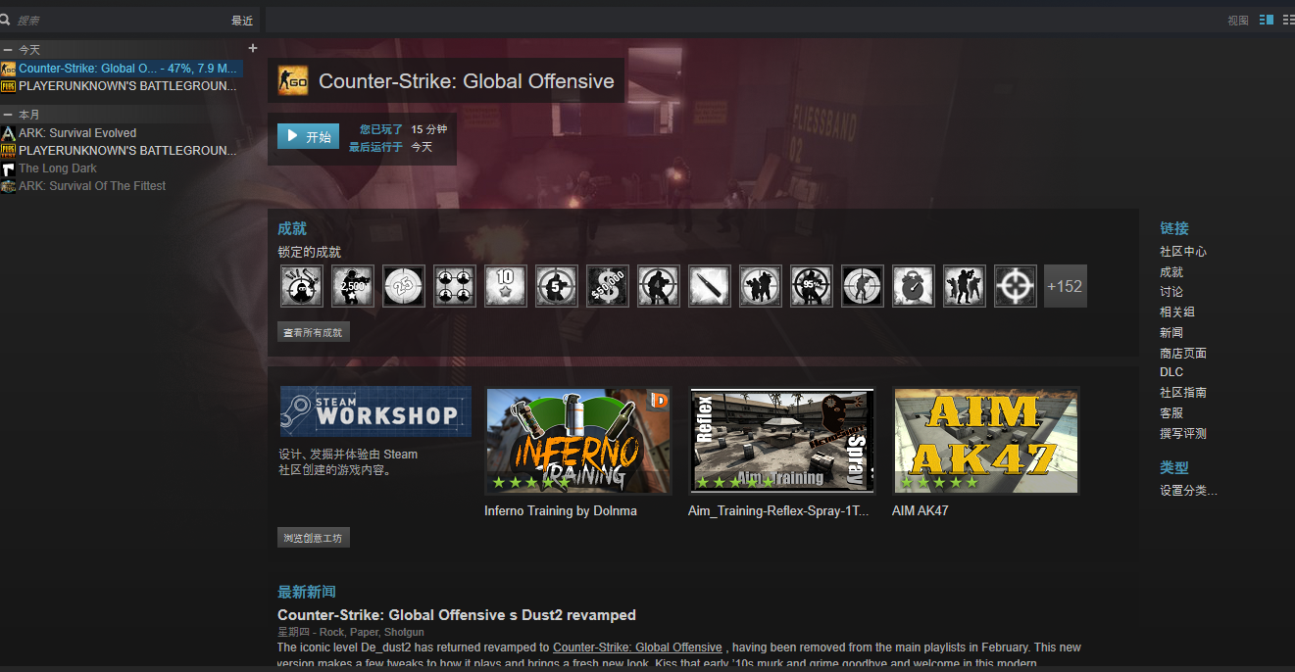Select Counter-Strike: Global Offensive in the library list
Image resolution: width=1295 pixels, height=672 pixels.
[122, 69]
